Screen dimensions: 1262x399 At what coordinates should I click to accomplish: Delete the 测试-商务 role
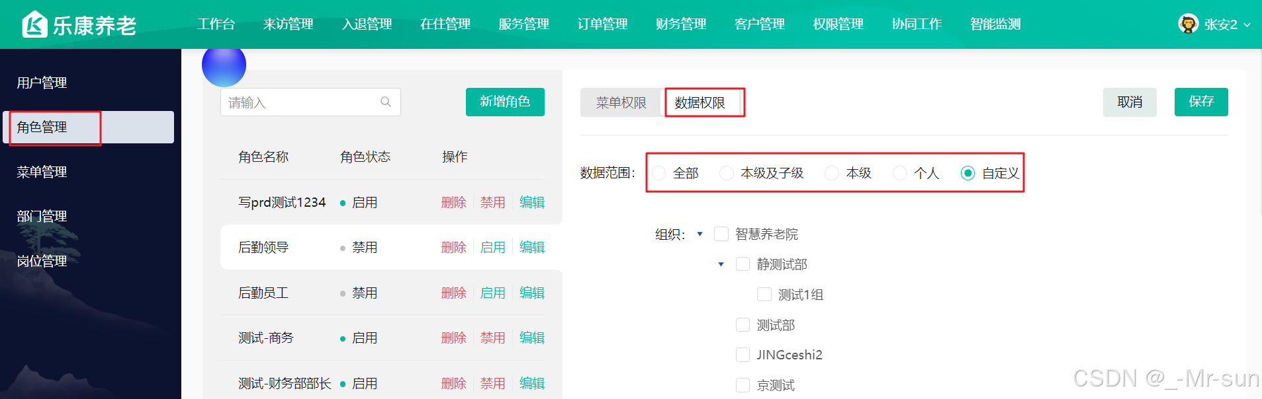[454, 338]
